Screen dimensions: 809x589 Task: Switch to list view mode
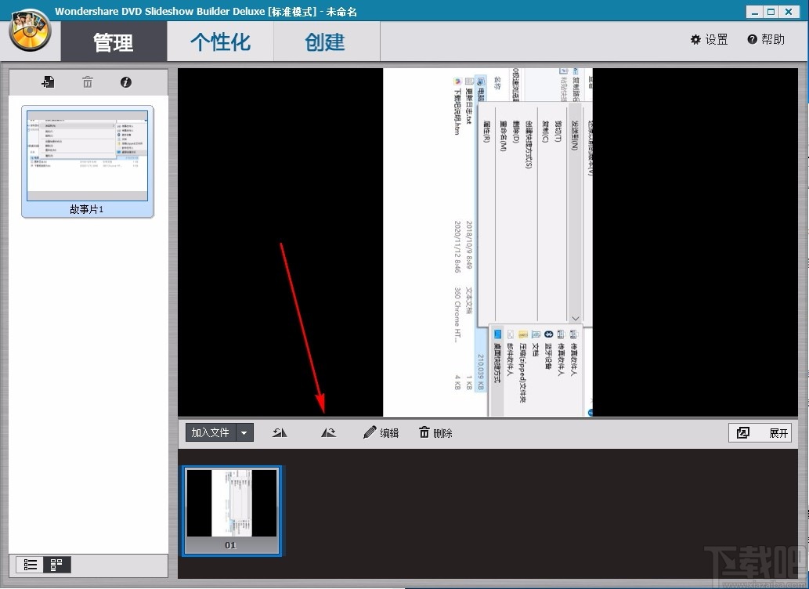31,564
